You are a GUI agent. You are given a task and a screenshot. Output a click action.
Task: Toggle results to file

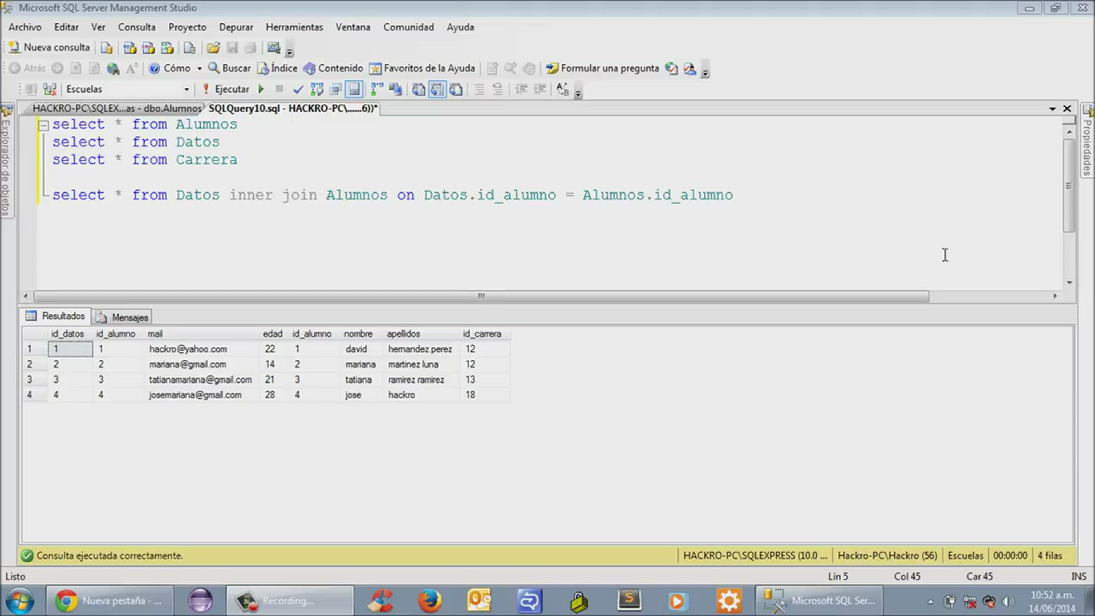click(456, 89)
